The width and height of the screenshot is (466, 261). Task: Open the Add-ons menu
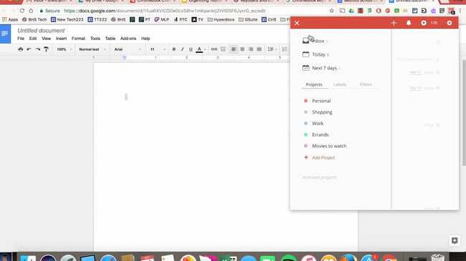[128, 39]
